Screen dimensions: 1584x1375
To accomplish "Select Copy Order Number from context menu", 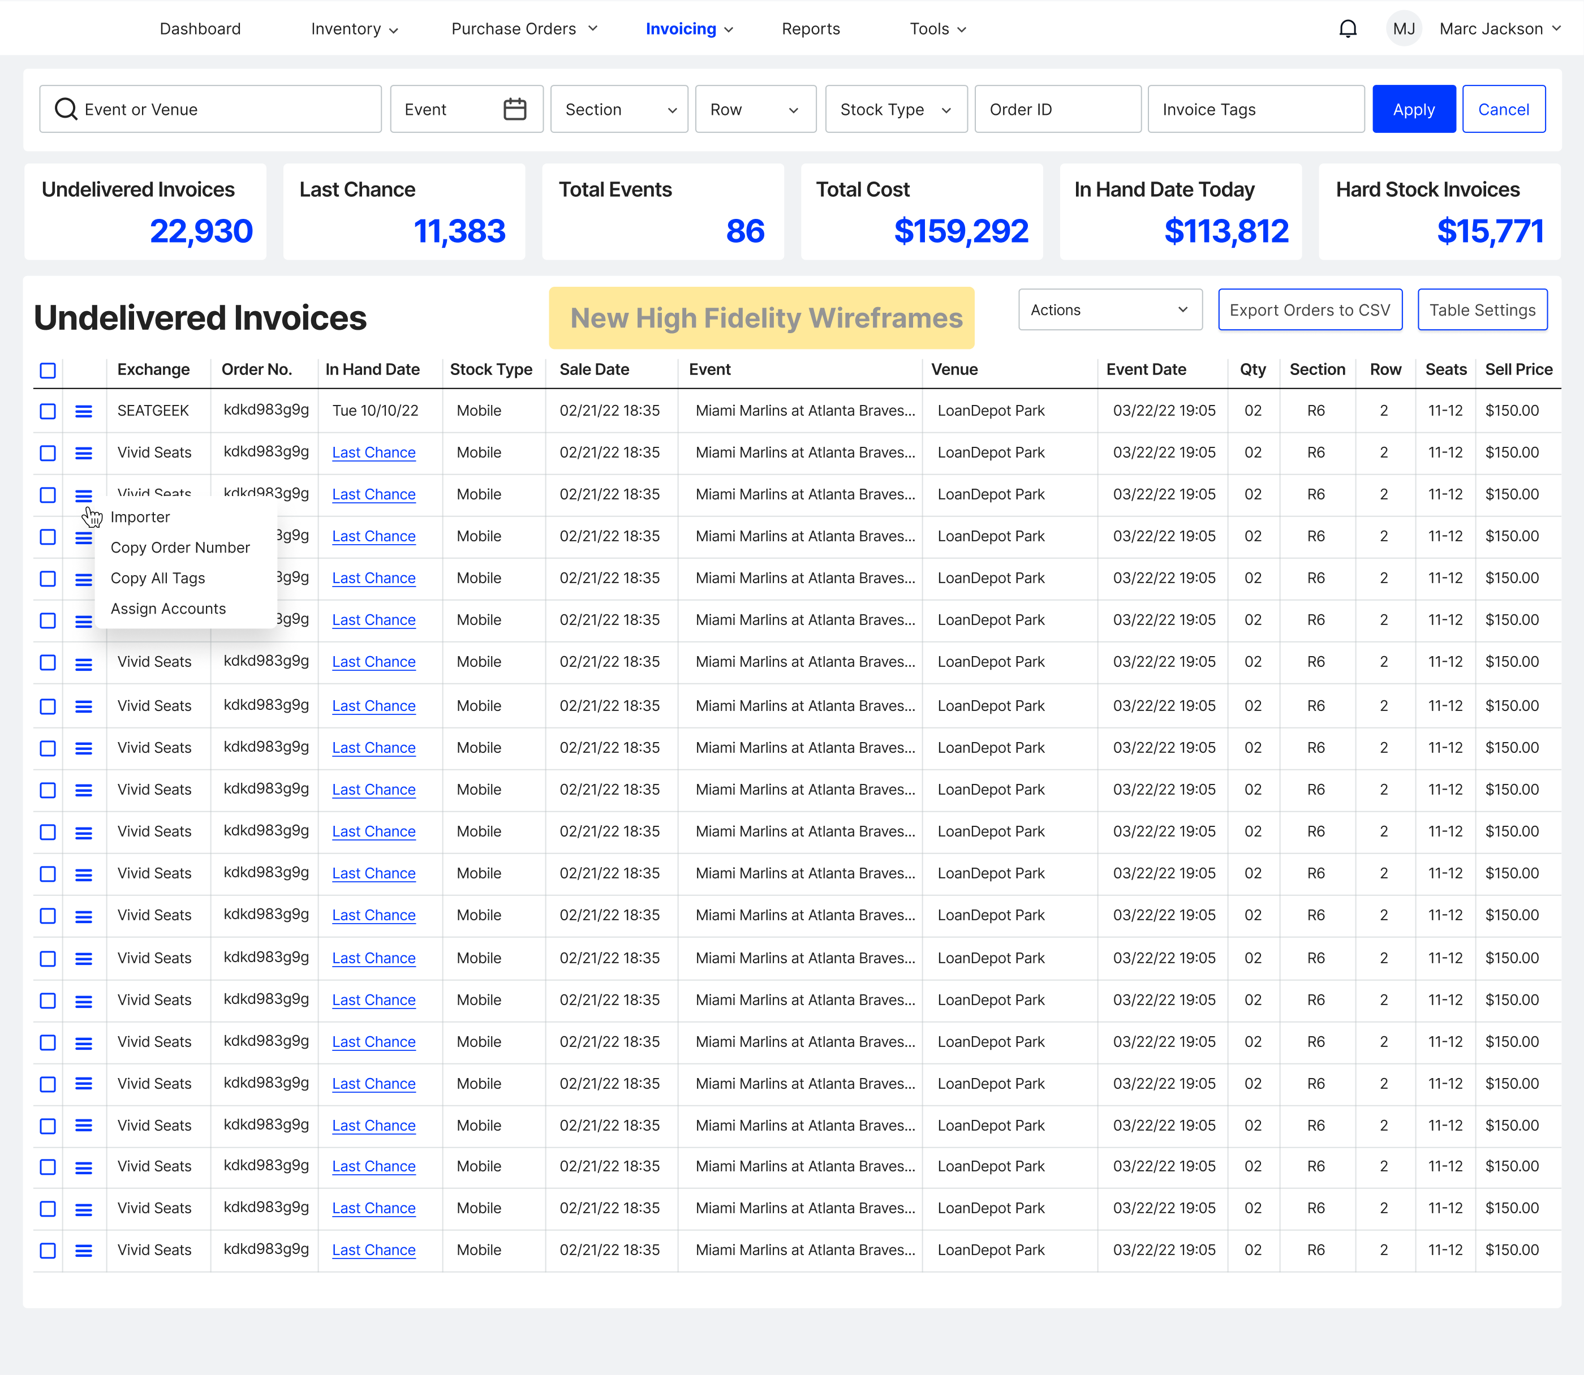I will tap(180, 548).
